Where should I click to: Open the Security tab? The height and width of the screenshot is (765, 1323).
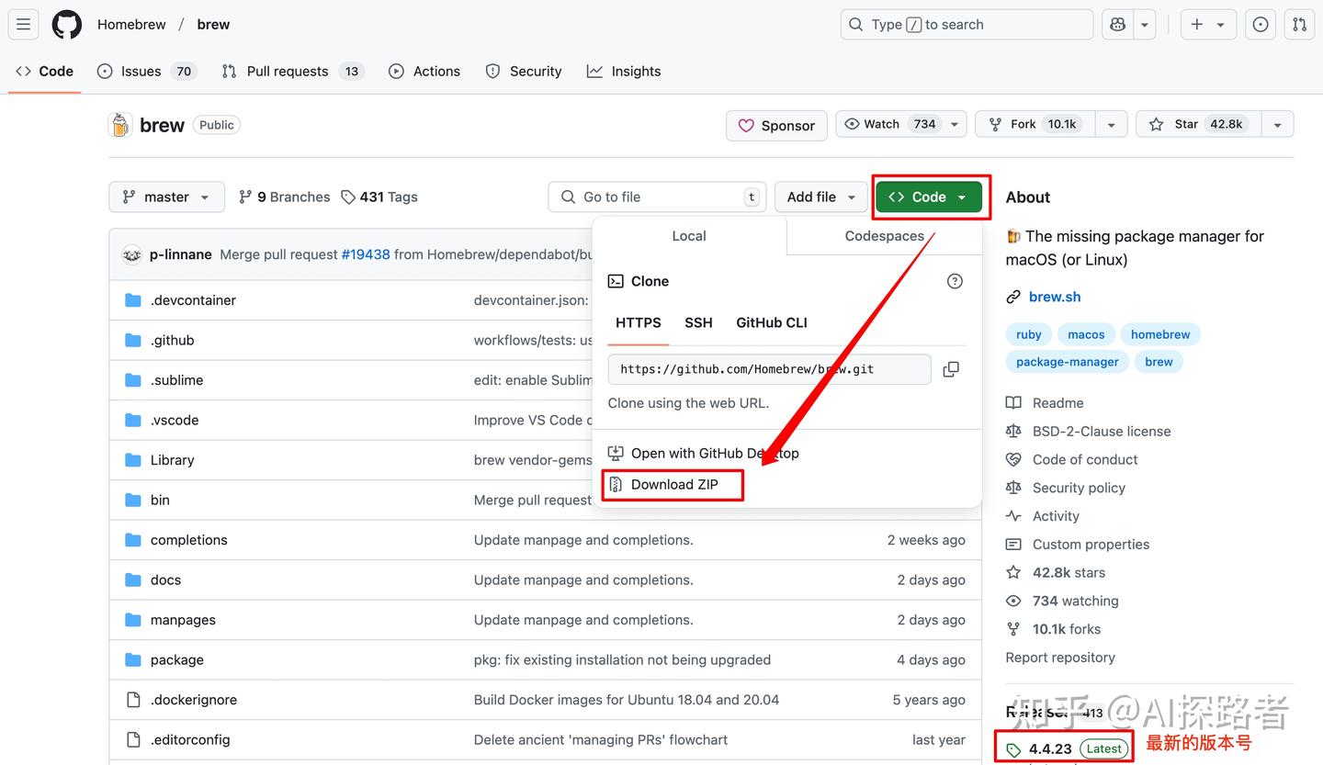coord(523,71)
